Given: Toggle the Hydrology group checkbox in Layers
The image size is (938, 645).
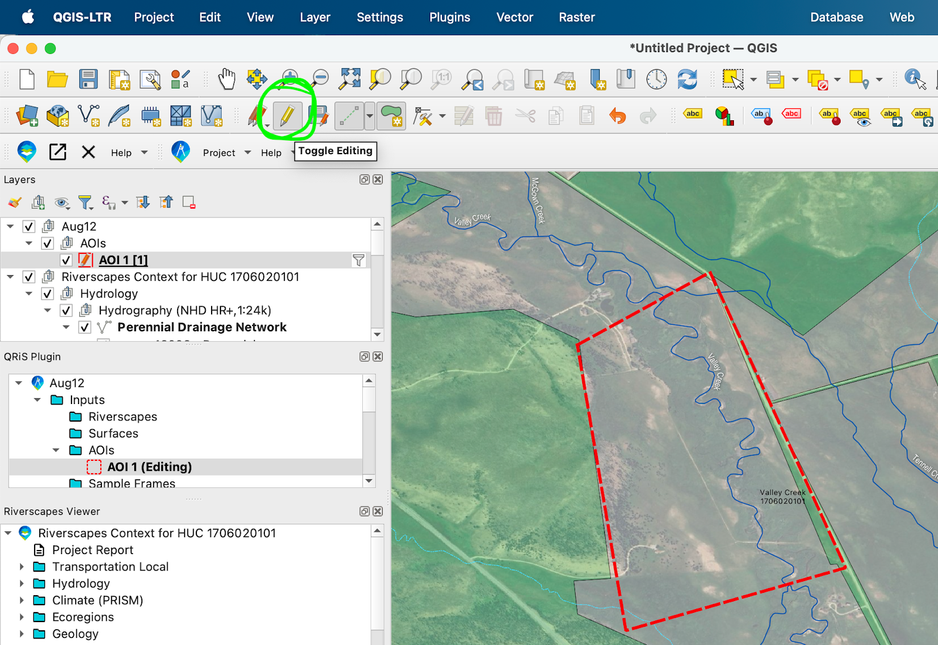Looking at the screenshot, I should [x=47, y=294].
